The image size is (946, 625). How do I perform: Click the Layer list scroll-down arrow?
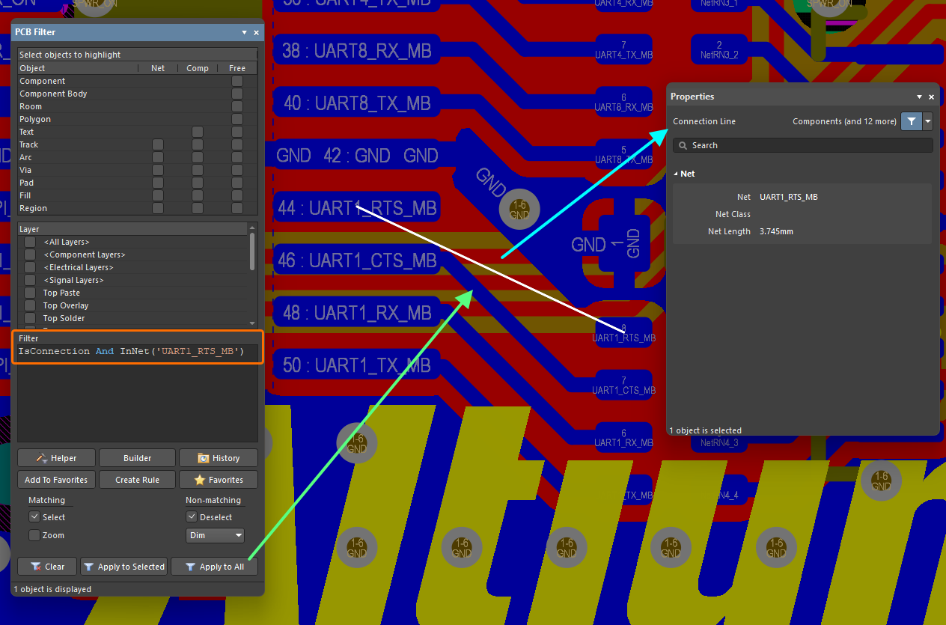252,323
